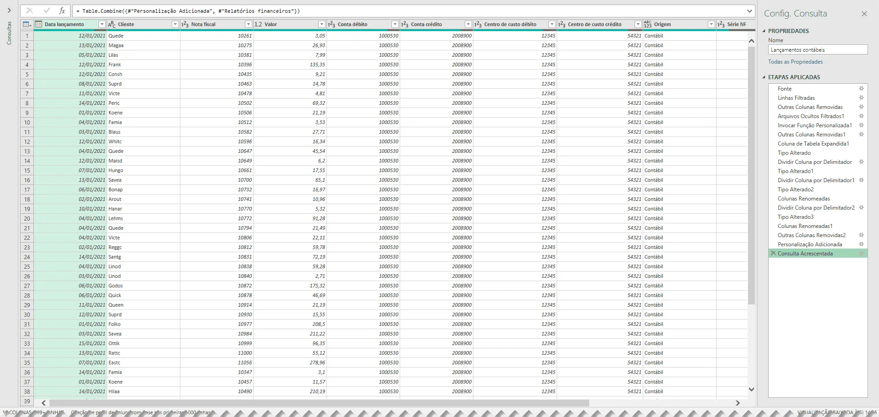This screenshot has width=879, height=417.
Task: Cancel the formula edit with the X icon
Action: pyautogui.click(x=30, y=11)
